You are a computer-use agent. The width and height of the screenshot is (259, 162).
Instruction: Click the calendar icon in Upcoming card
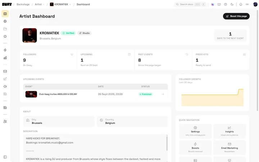point(129,54)
